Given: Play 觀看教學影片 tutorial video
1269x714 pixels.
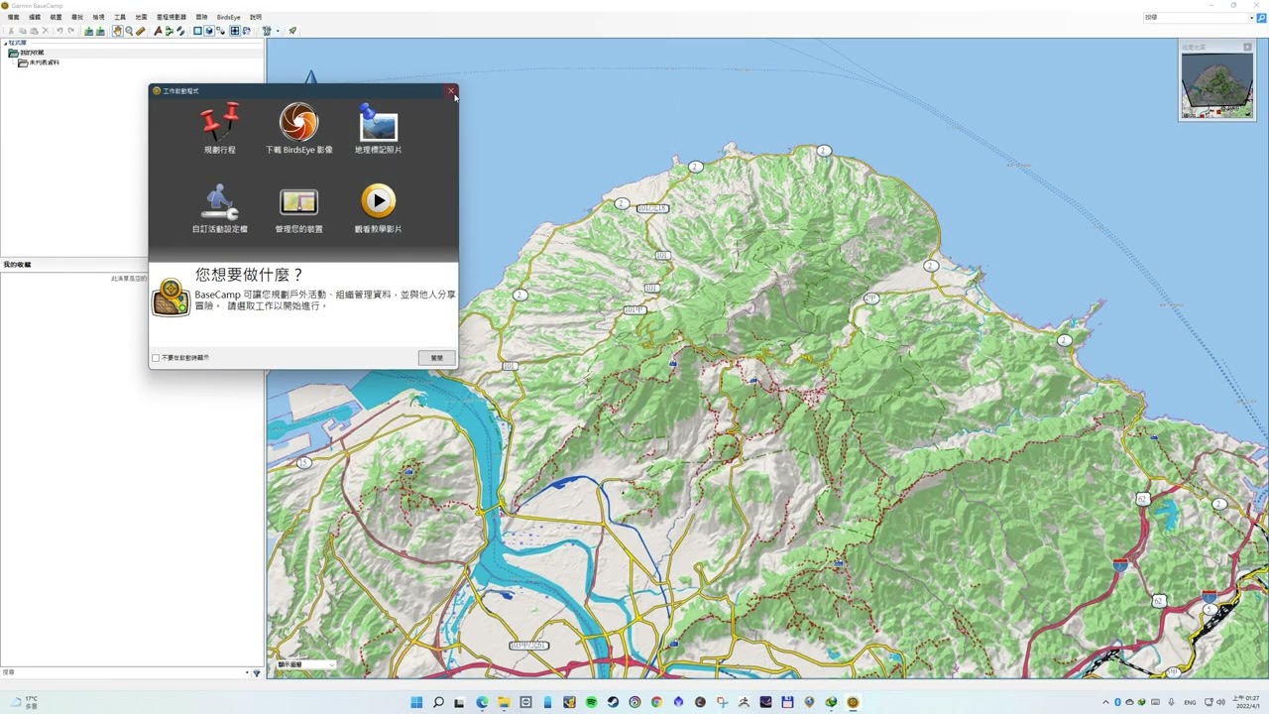Looking at the screenshot, I should (378, 207).
